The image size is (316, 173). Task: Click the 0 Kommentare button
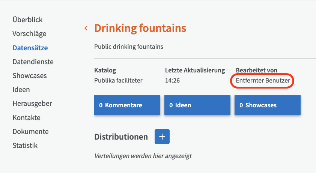pyautogui.click(x=127, y=105)
